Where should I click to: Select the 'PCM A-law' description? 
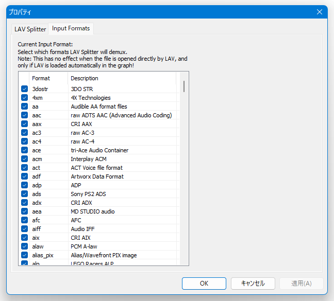point(84,246)
